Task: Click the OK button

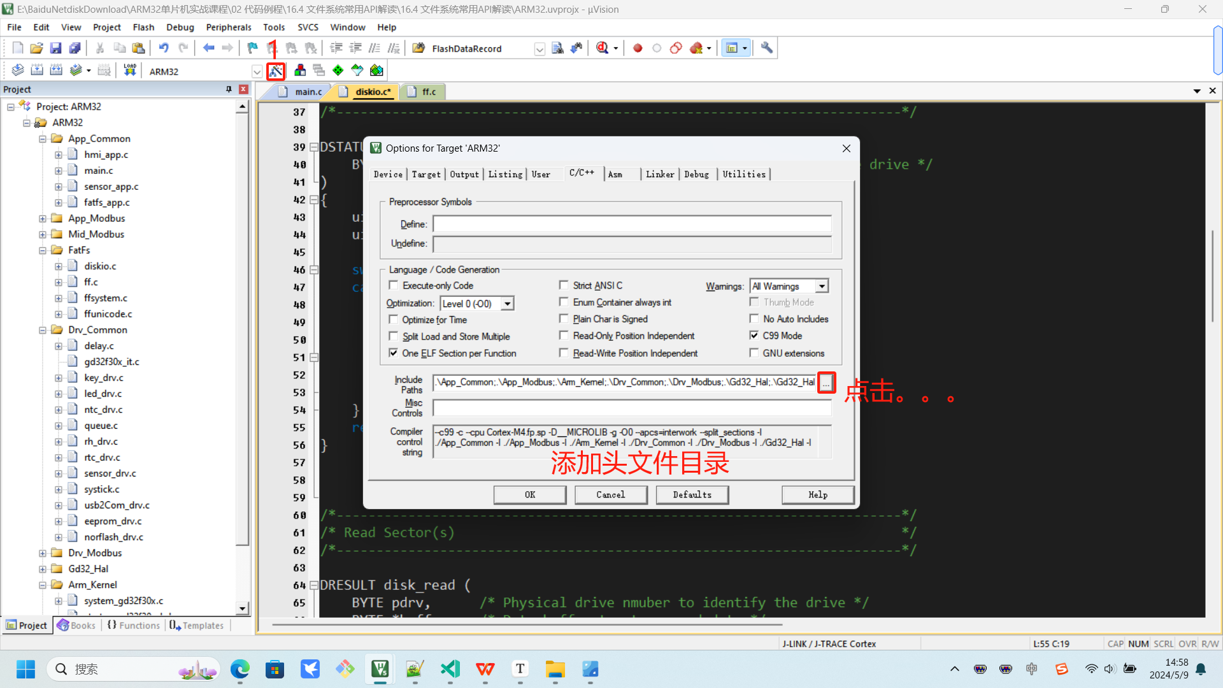Action: [530, 494]
